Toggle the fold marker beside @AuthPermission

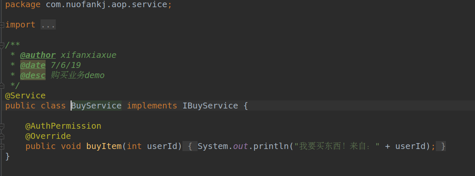(x=2, y=126)
